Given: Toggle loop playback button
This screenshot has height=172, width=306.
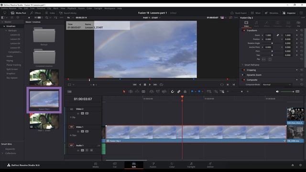Looking at the screenshot, I should [161, 85].
